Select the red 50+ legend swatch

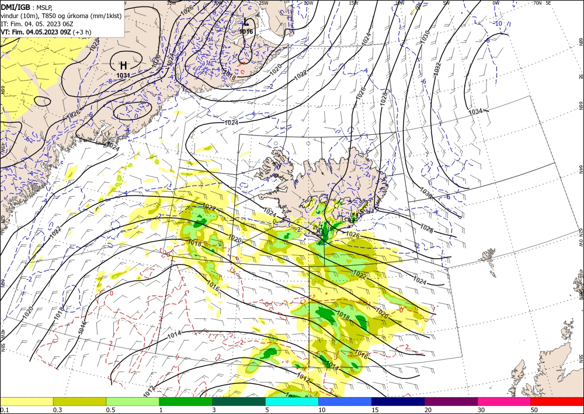557,401
